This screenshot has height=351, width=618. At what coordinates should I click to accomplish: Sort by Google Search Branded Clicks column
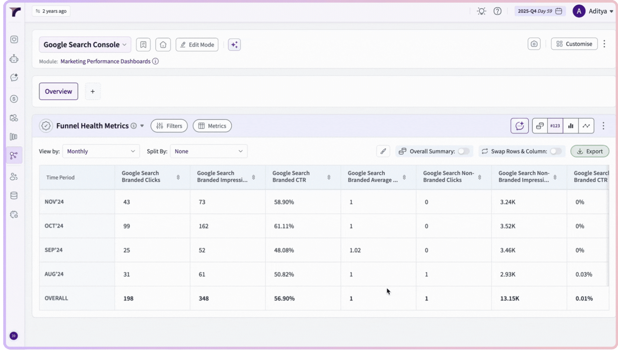(x=178, y=177)
